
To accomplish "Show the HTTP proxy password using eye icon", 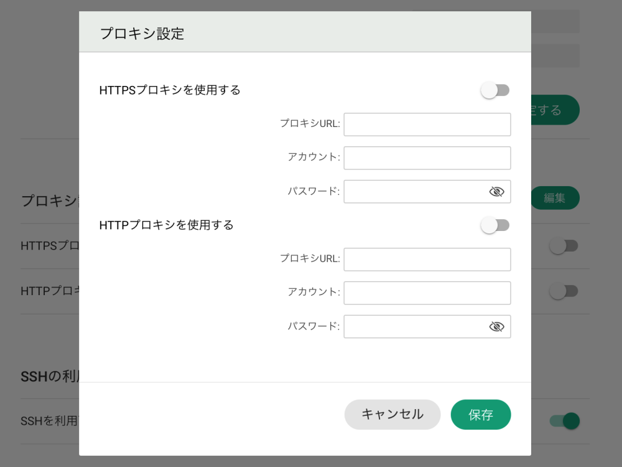I will click(x=496, y=327).
